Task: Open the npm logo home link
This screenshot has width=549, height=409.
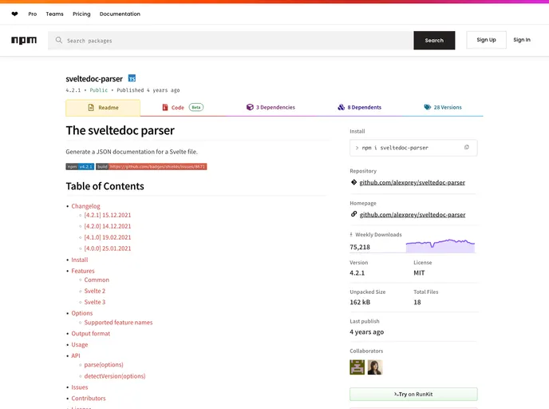Action: pos(24,40)
